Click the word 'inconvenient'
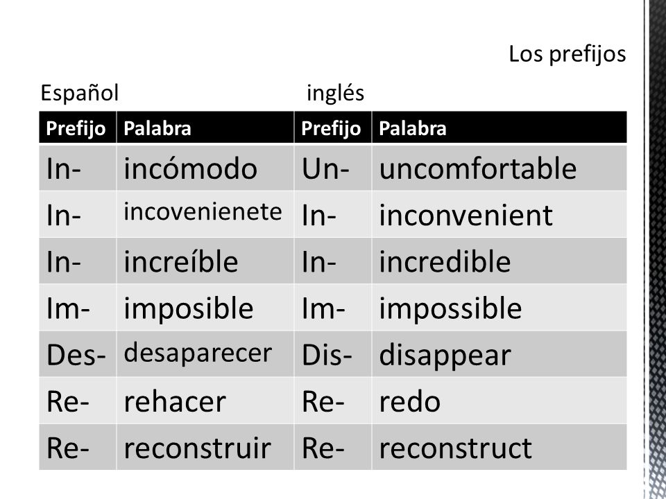666x499 pixels. point(466,215)
